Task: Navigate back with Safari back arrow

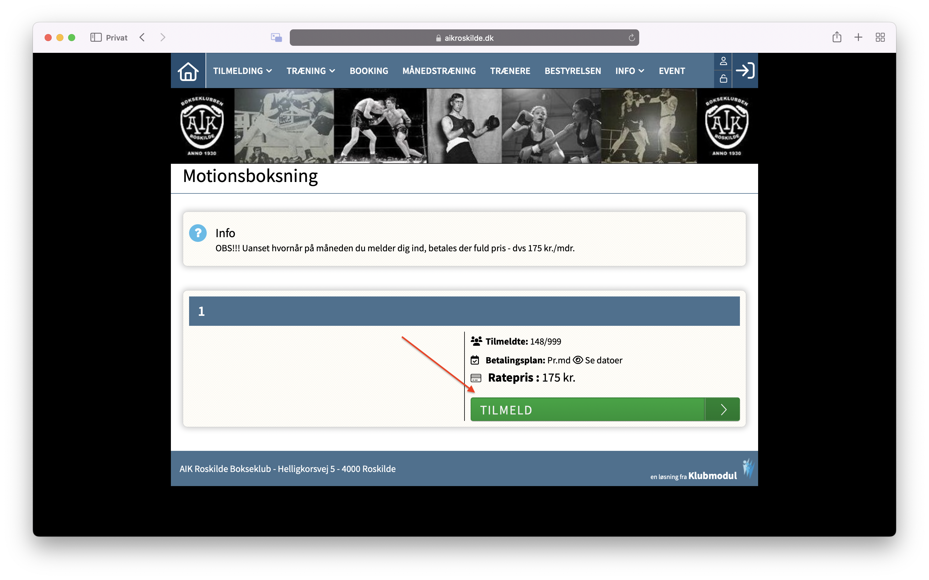Action: pos(142,37)
